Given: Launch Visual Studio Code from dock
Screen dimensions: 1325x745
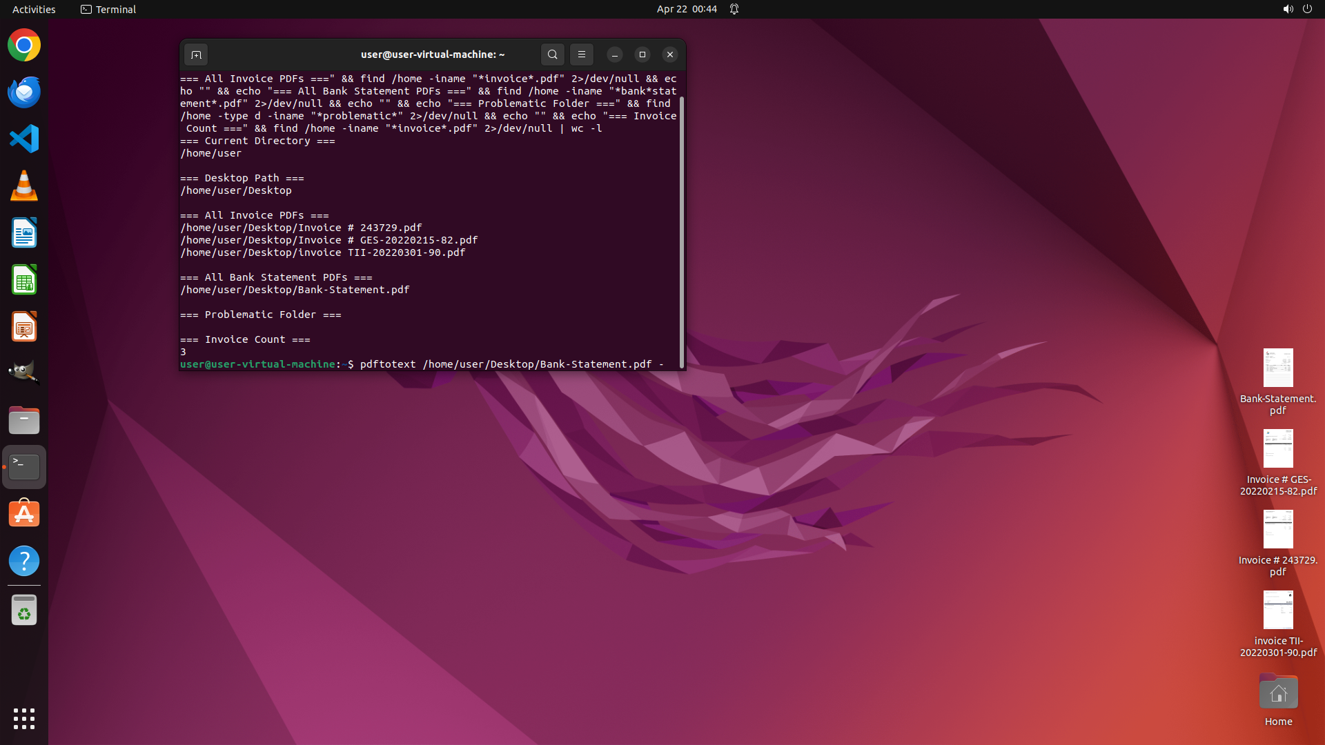Looking at the screenshot, I should coord(24,139).
